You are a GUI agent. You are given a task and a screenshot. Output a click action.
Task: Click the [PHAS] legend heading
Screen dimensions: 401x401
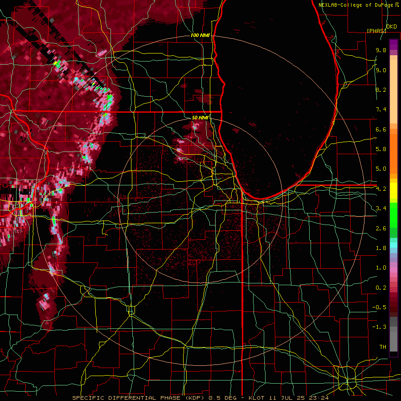click(x=376, y=31)
